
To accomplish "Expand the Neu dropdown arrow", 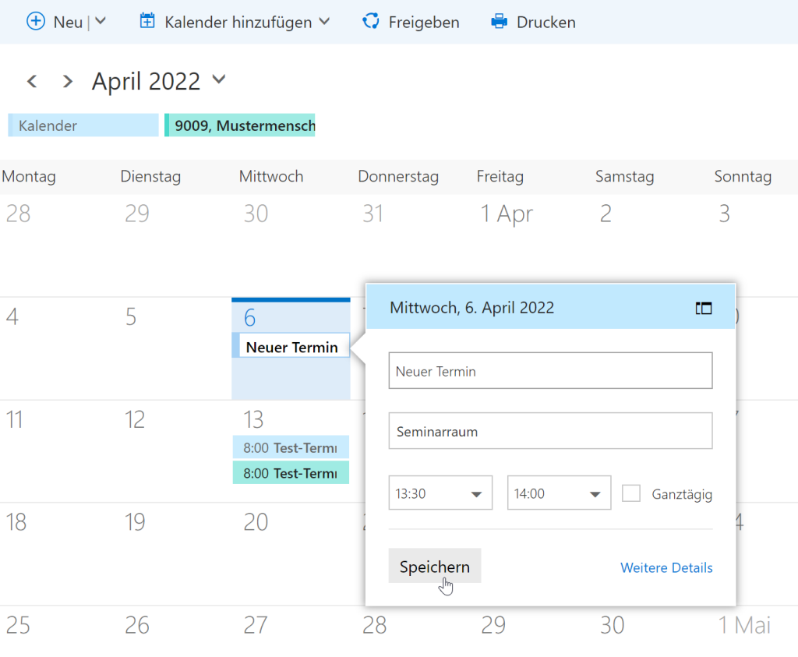I will pos(101,21).
